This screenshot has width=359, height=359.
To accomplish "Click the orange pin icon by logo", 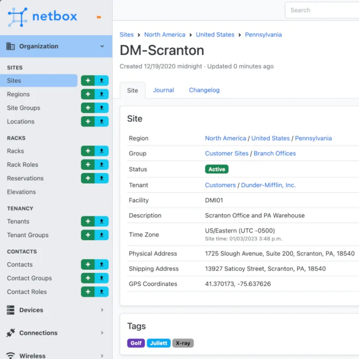I will tap(99, 17).
